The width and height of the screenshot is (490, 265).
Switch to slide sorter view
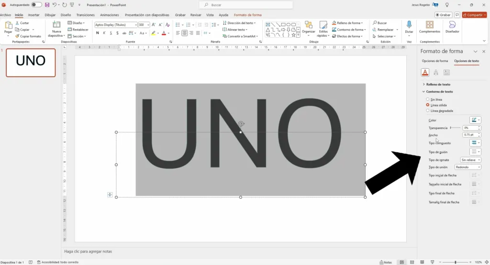412,262
